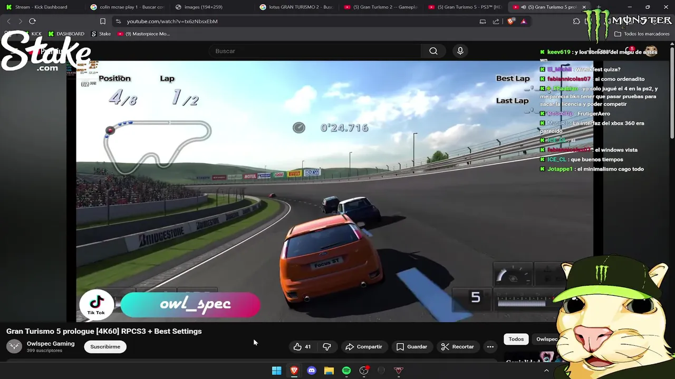The height and width of the screenshot is (379, 675).
Task: Open more actions three-dot menu
Action: click(490, 346)
